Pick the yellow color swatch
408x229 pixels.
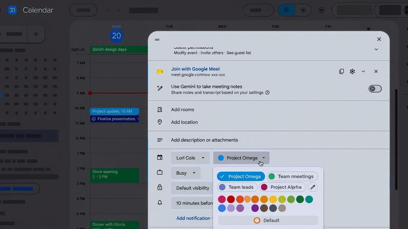tap(273, 199)
